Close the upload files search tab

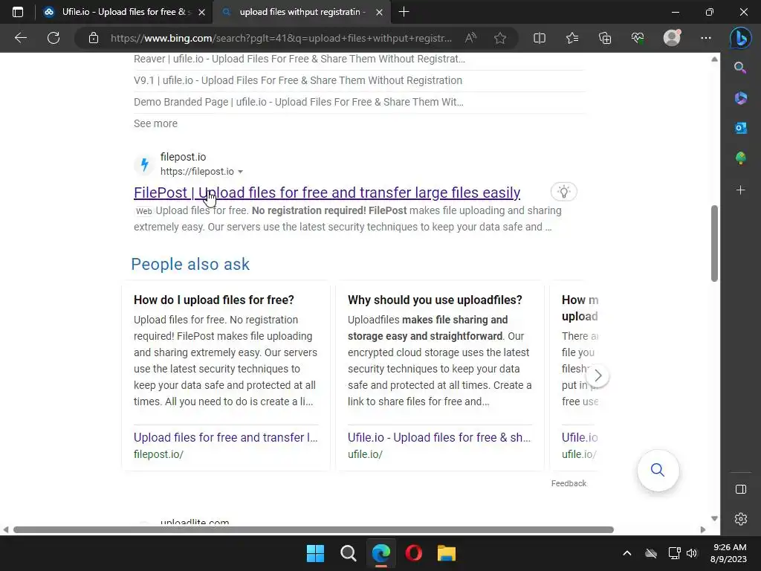click(380, 12)
